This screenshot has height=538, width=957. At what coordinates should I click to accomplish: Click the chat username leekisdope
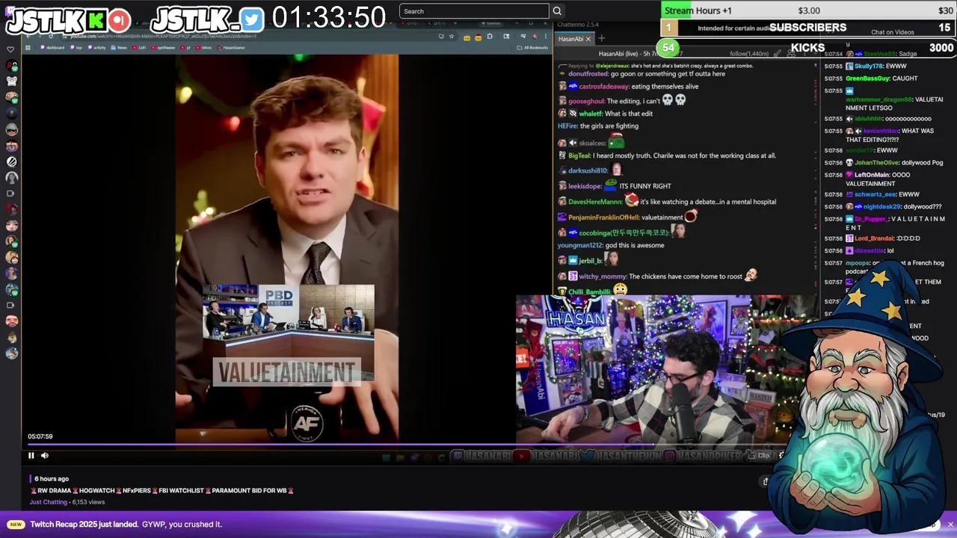[584, 186]
